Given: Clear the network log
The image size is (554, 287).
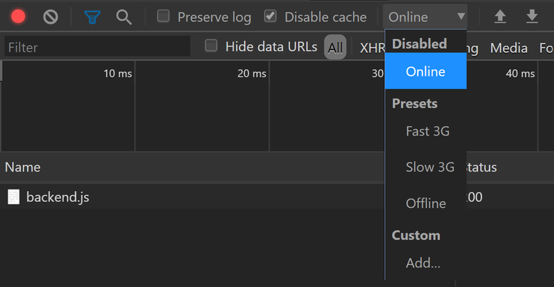Looking at the screenshot, I should (50, 17).
